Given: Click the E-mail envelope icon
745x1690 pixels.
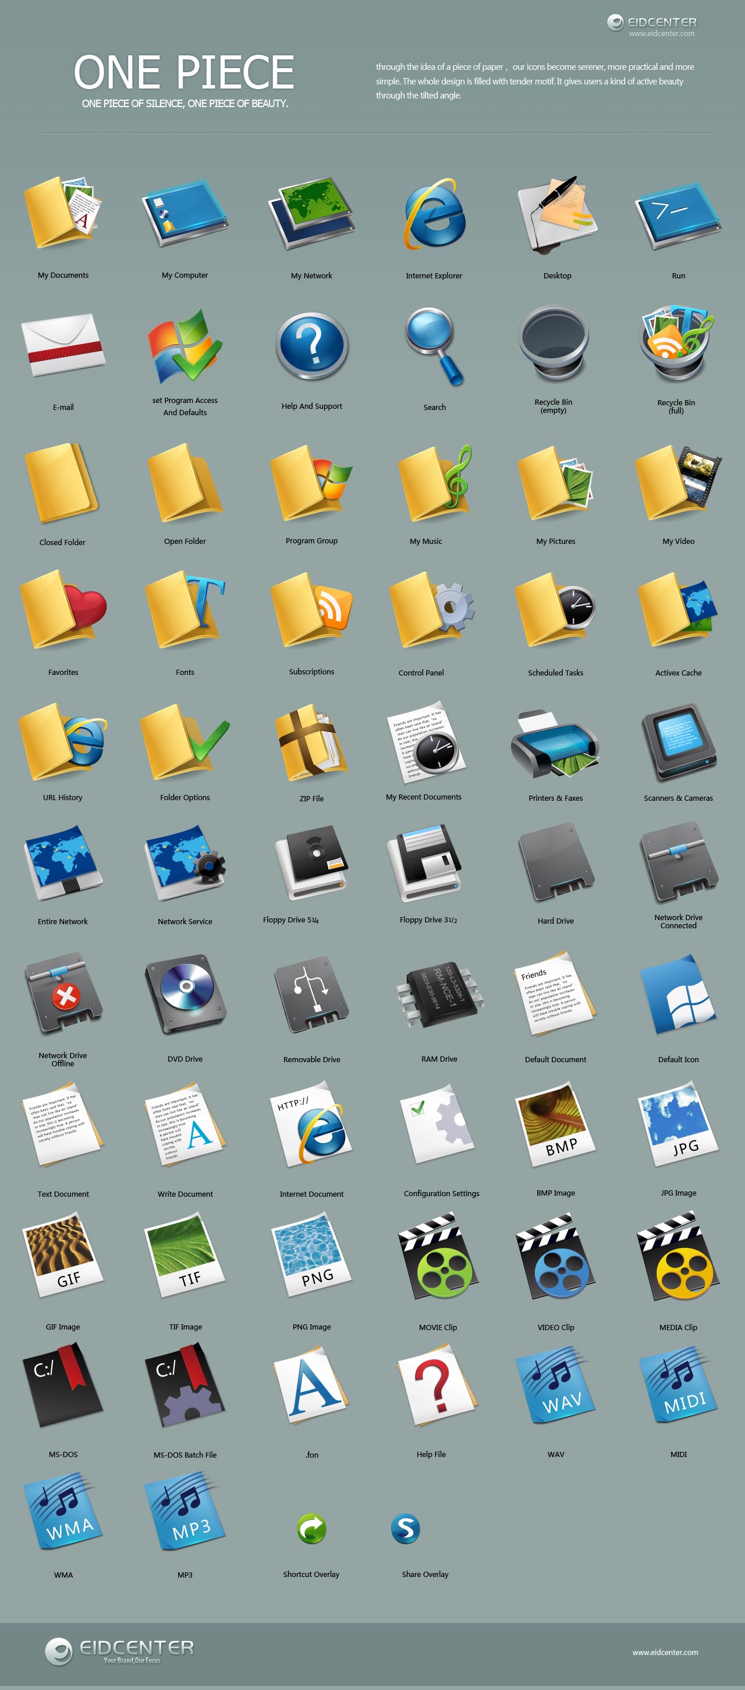Looking at the screenshot, I should (63, 345).
